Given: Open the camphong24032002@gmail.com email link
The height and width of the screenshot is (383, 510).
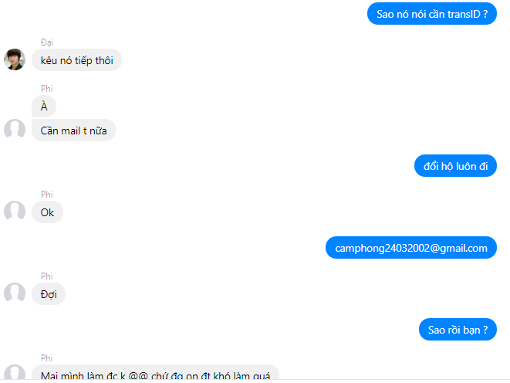Looking at the screenshot, I should pos(411,248).
